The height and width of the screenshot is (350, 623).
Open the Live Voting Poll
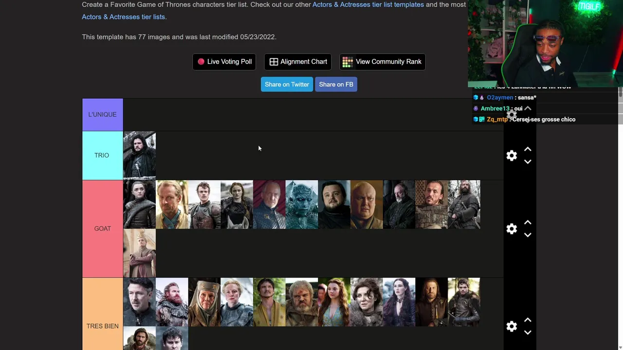click(224, 62)
